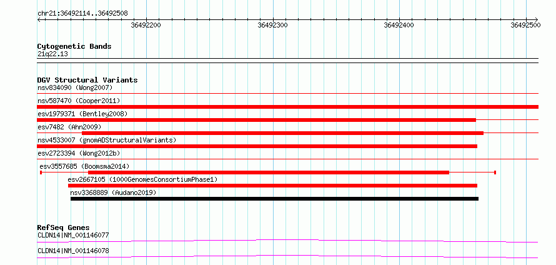Select variant label nsv587470 (Cooper2011)

tap(79, 101)
